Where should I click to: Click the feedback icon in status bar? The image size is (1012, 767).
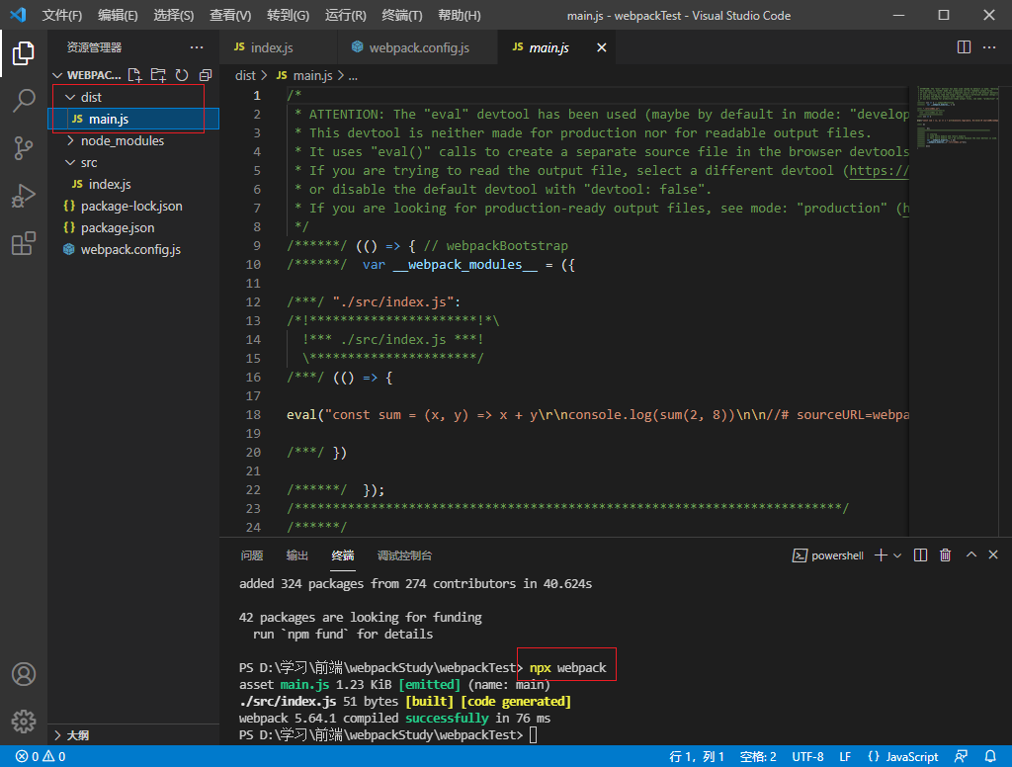tap(962, 757)
